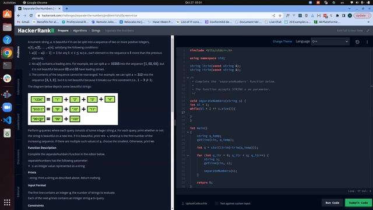Open the editor more-options vertical dots
Viewport: 373px width, 210px height.
point(367,41)
